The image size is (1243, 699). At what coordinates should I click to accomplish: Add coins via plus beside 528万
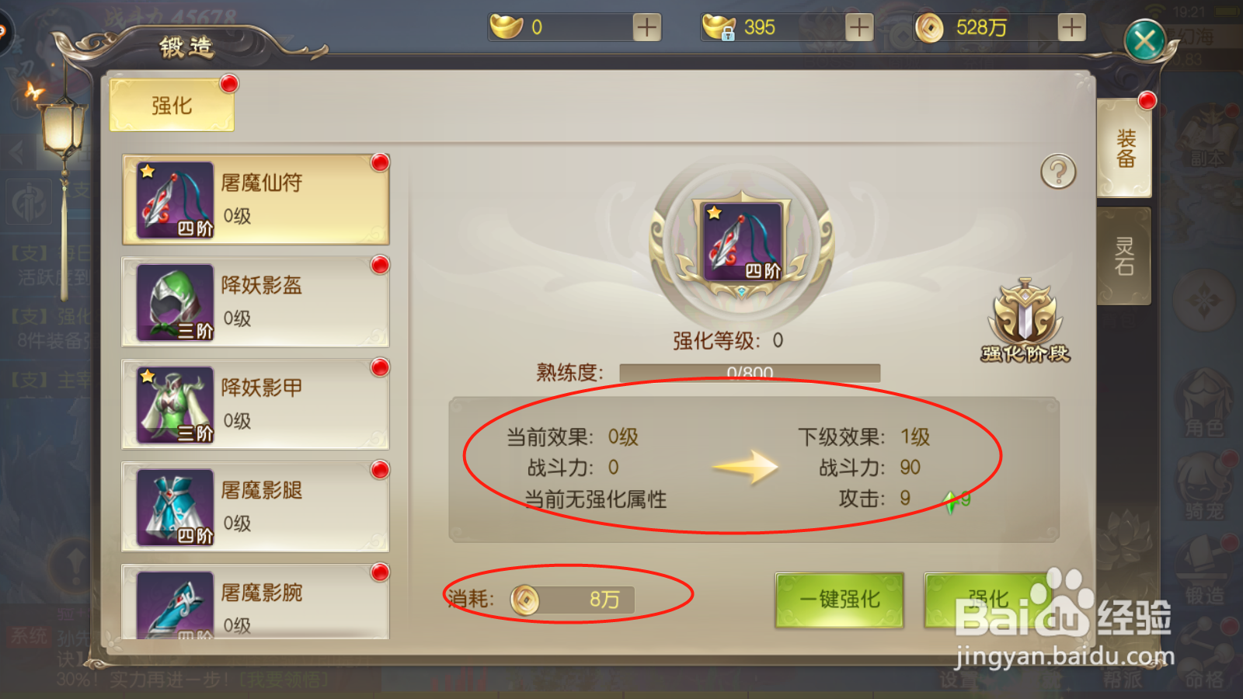(x=1071, y=27)
